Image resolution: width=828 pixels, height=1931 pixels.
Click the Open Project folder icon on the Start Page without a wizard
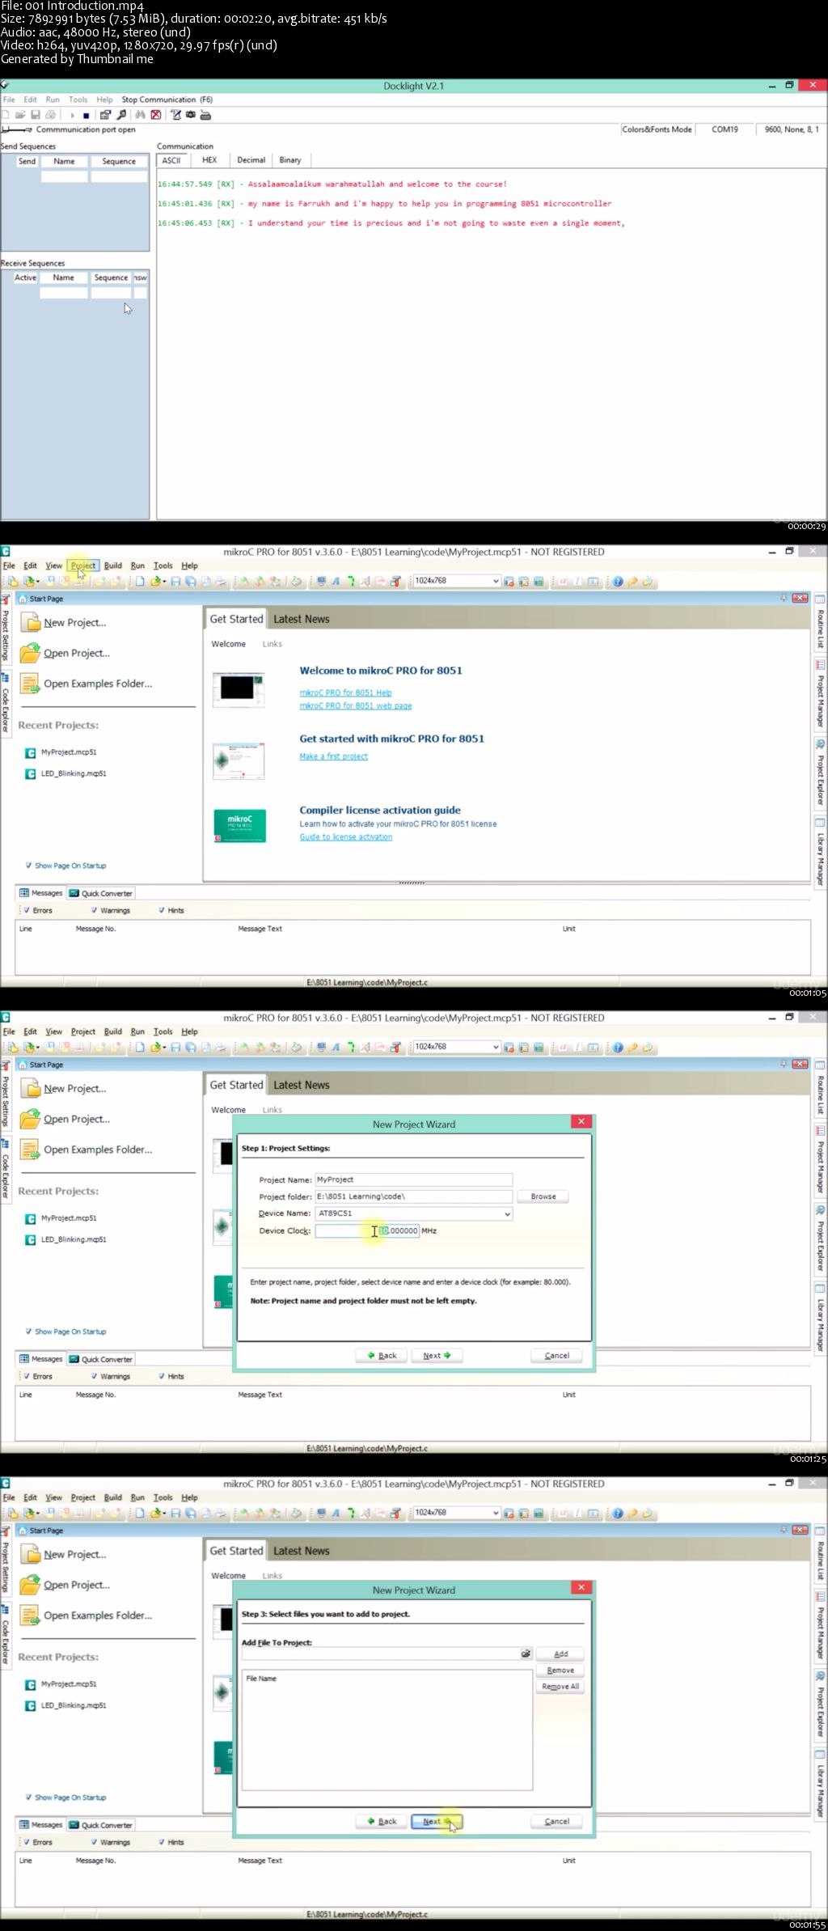31,653
